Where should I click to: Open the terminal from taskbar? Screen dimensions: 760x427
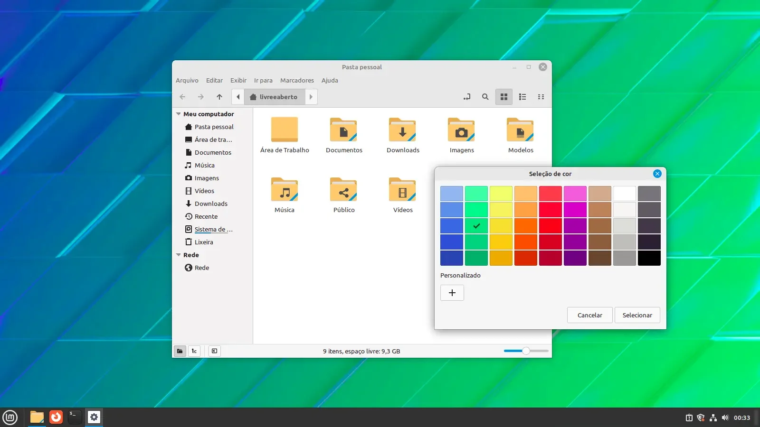tap(75, 417)
